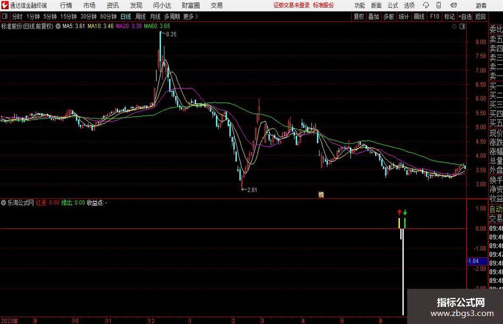Select the 月线 monthly tab
The width and height of the screenshot is (503, 324).
(155, 16)
